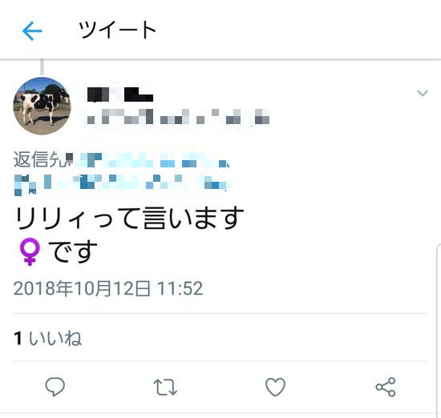441x418 pixels.
Task: Expand the tweet options chevron
Action: click(x=423, y=93)
